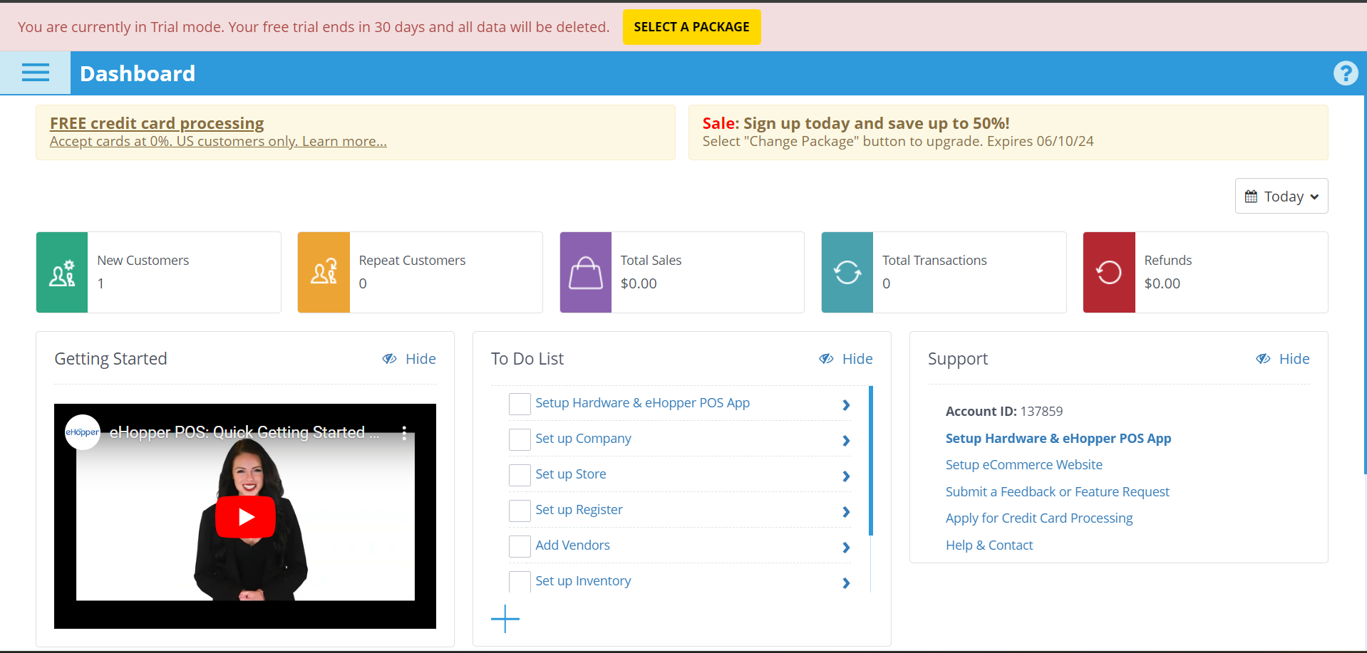Click the eHopper channel logo on video
Viewport: 1367px width, 653px height.
[x=83, y=432]
